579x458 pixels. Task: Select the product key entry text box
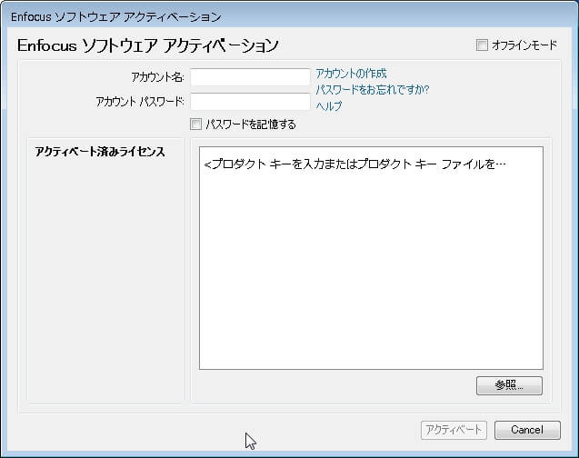(x=371, y=258)
